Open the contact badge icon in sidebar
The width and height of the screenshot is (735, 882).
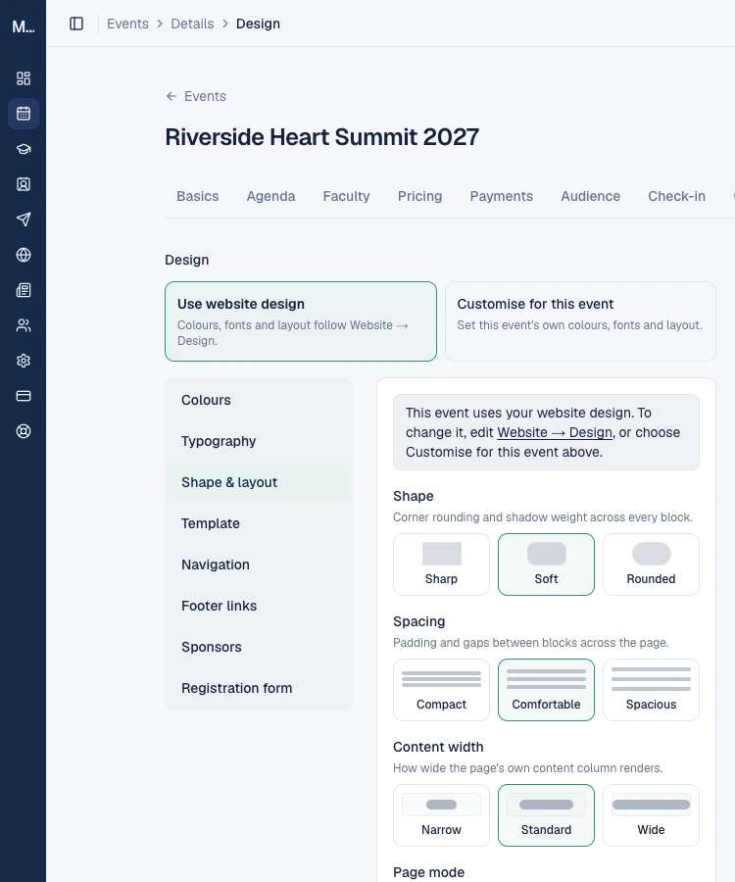click(24, 184)
